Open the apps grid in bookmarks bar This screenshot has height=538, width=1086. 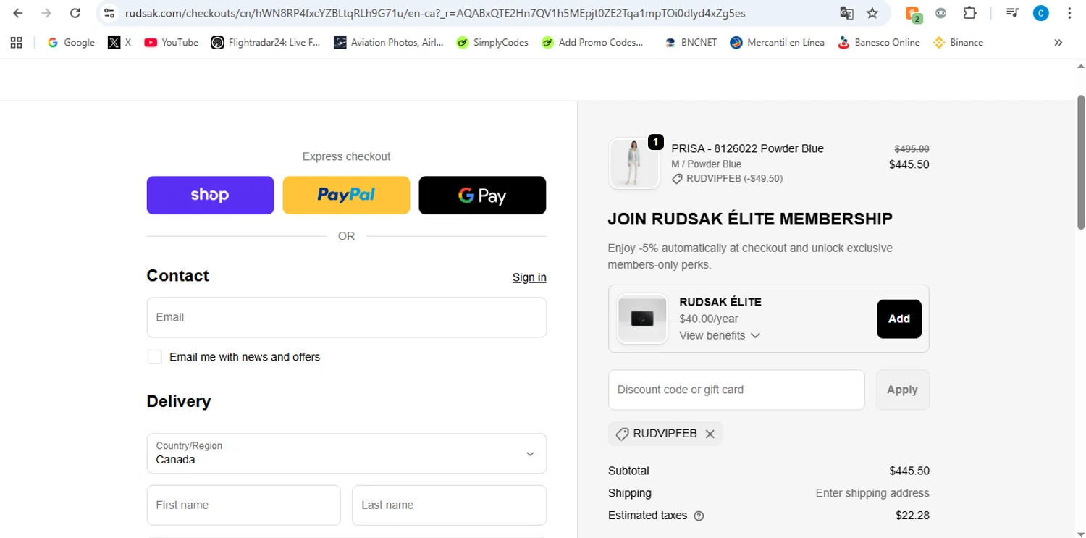click(x=16, y=43)
